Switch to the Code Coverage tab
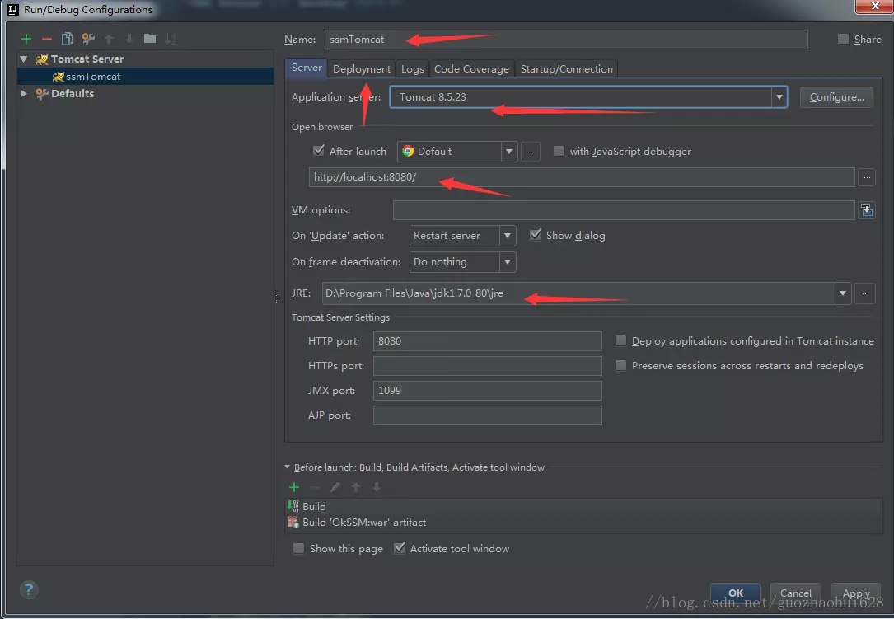This screenshot has width=894, height=619. coord(471,69)
